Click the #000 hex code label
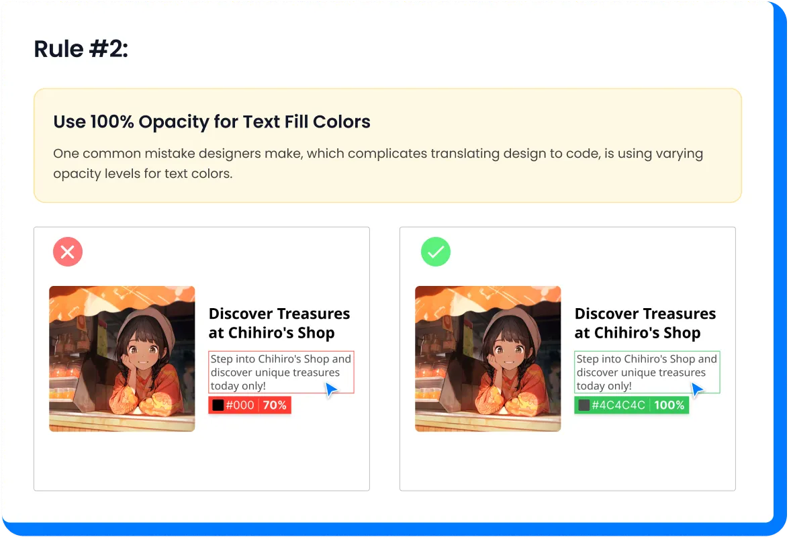The width and height of the screenshot is (789, 539). 240,405
